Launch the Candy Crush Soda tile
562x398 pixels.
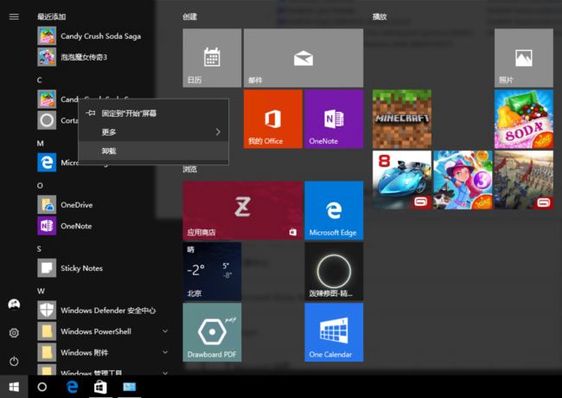(x=524, y=119)
